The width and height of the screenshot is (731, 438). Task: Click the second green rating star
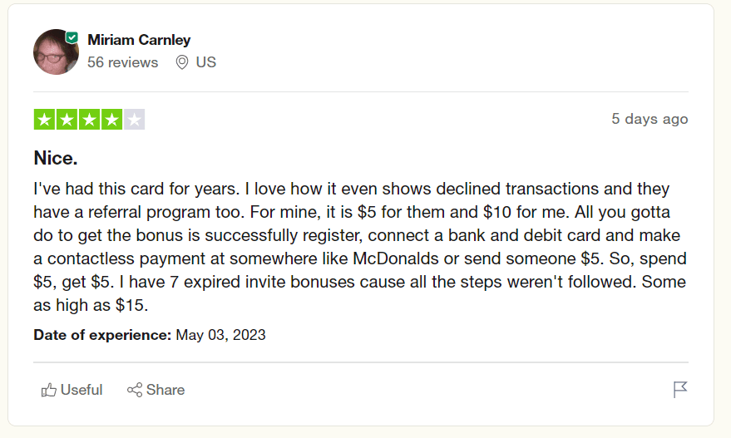click(x=67, y=120)
